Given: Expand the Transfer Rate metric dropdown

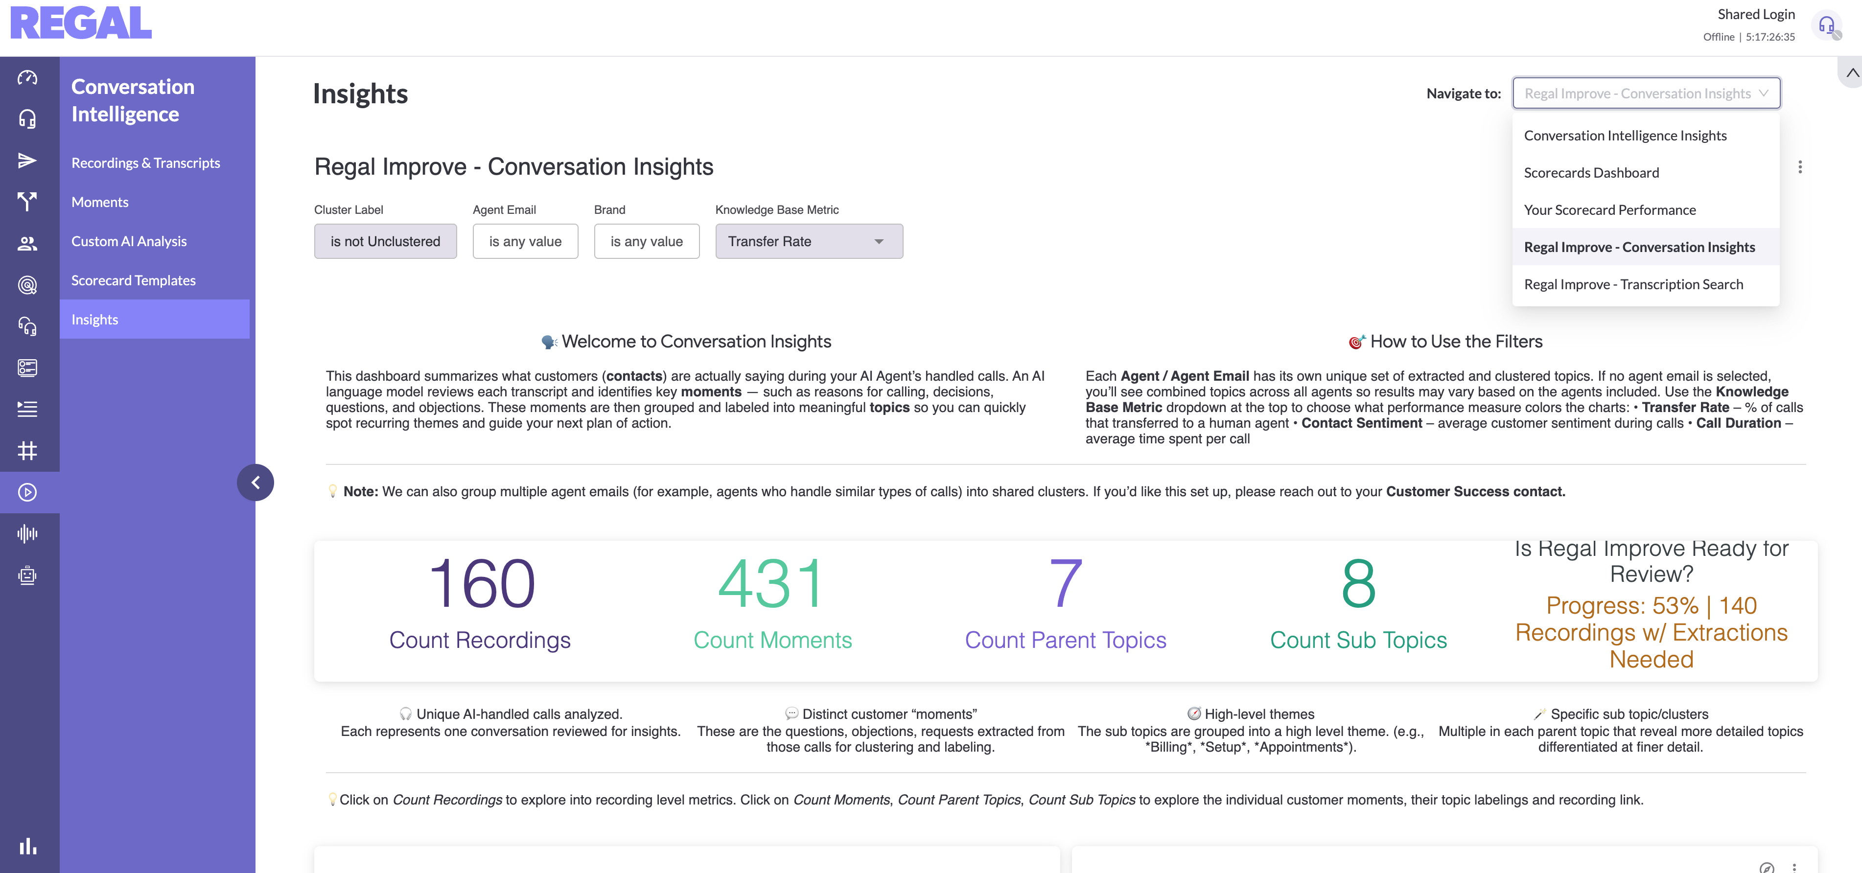Looking at the screenshot, I should tap(808, 241).
